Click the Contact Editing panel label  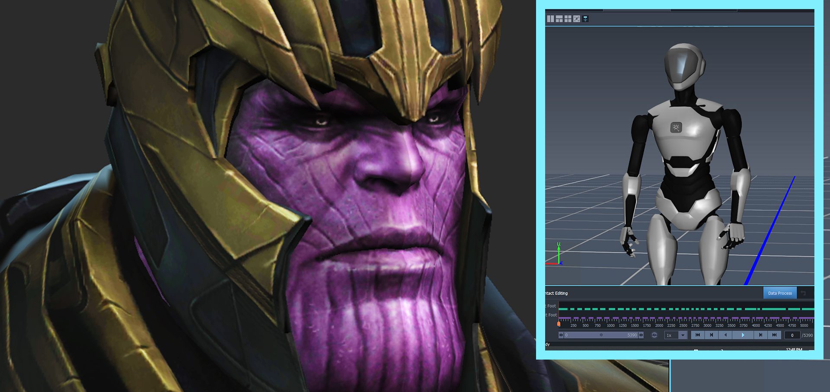pyautogui.click(x=556, y=293)
